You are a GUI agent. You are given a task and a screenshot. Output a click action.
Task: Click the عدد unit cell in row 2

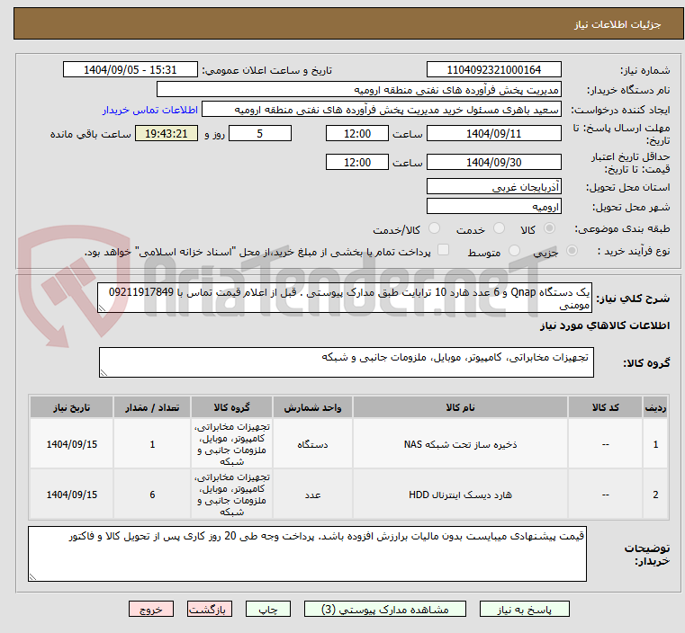click(312, 495)
